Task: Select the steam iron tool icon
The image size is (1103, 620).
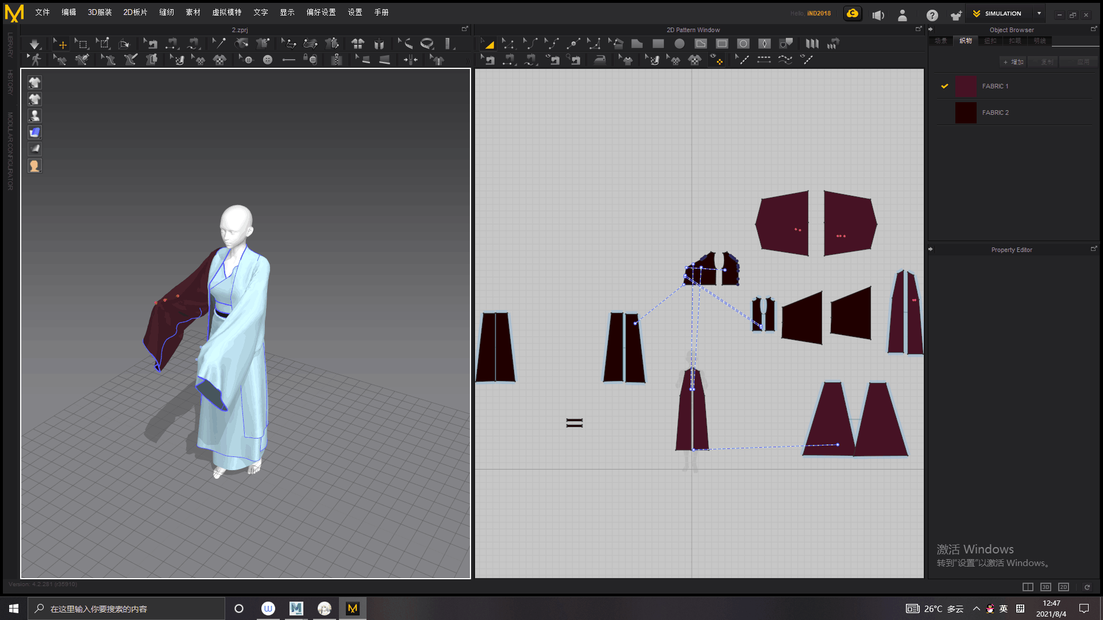Action: tap(600, 60)
